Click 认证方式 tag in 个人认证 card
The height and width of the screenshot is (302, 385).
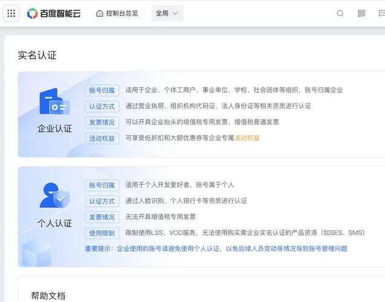(x=102, y=201)
